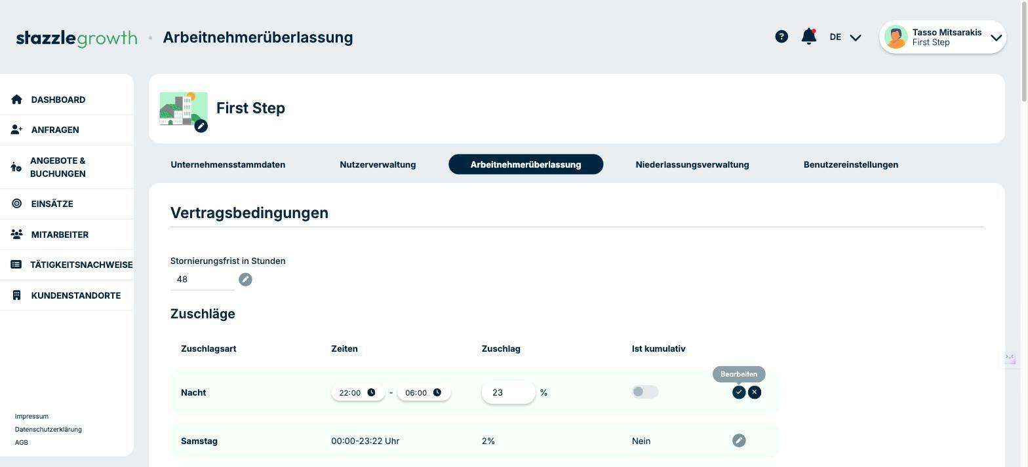Click the Samstag Nein kumulativ value
This screenshot has width=1028, height=467.
[641, 441]
